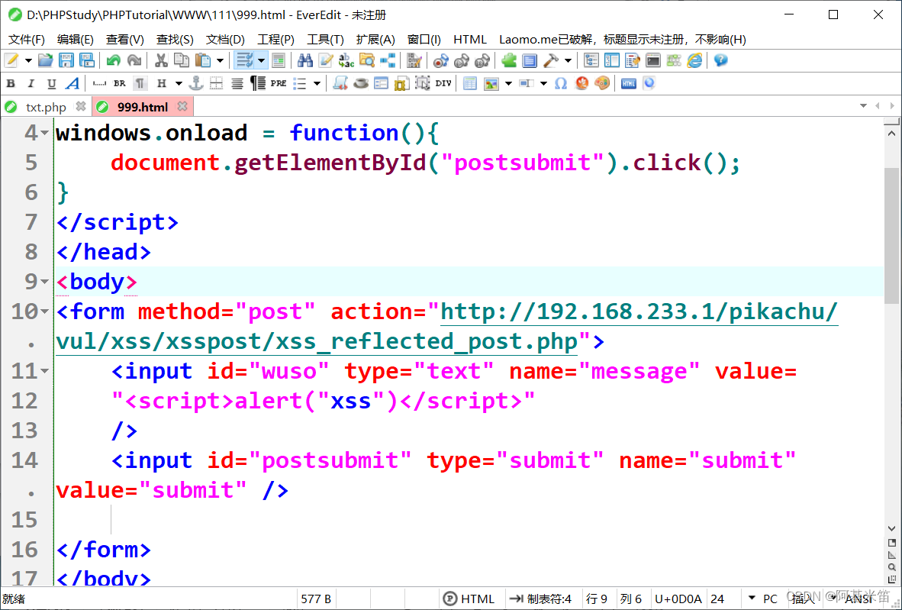Undo with the green arrow icon
This screenshot has height=610, width=902.
[114, 60]
